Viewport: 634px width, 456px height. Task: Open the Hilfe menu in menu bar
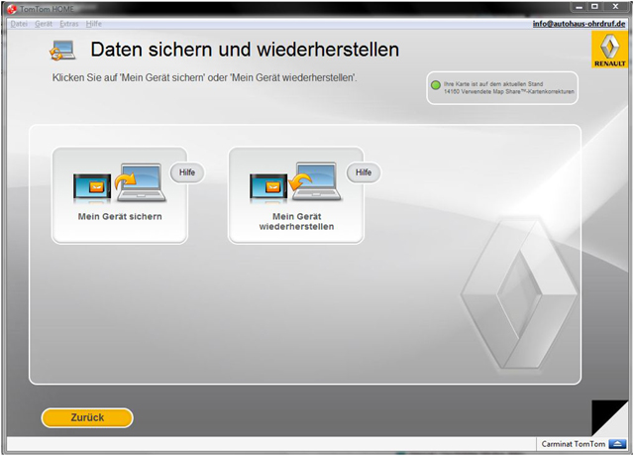(x=94, y=23)
